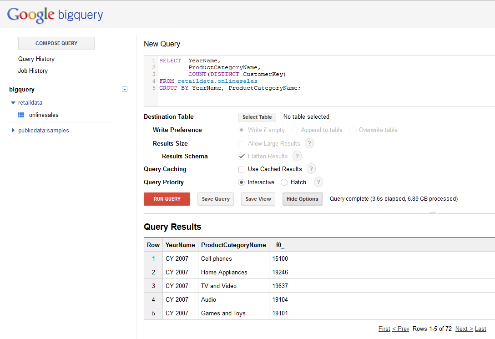Go to First results page

pyautogui.click(x=384, y=329)
